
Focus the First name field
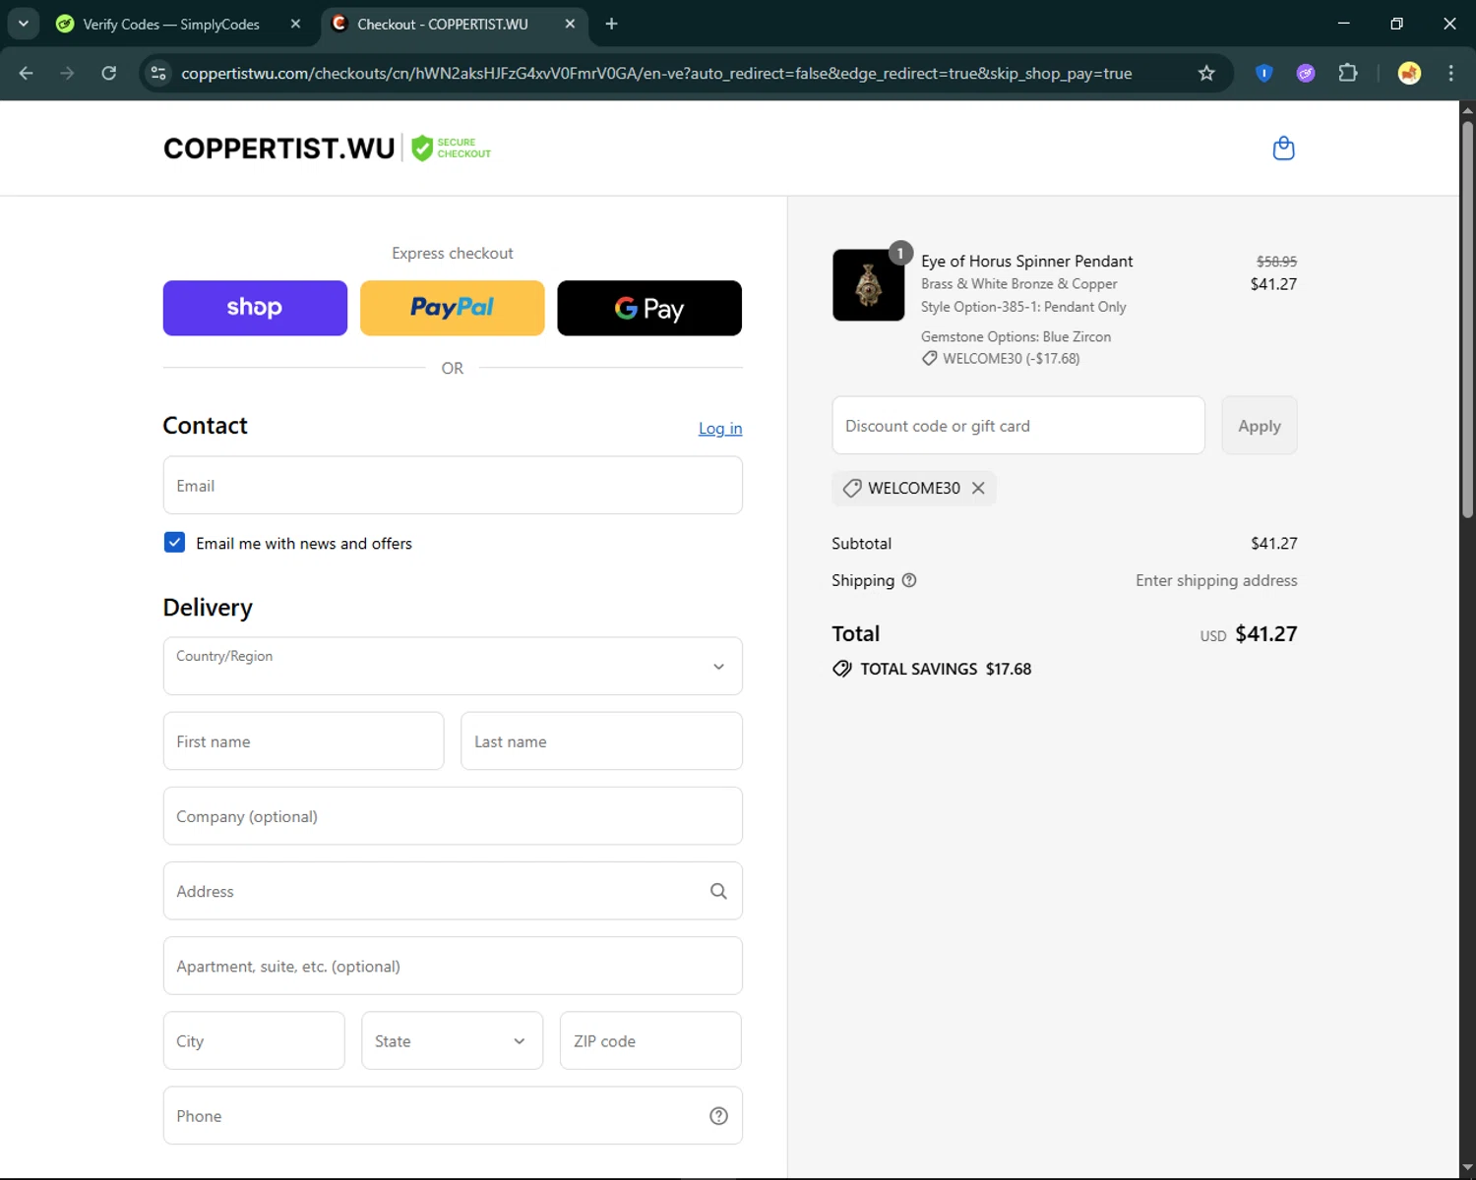point(303,741)
